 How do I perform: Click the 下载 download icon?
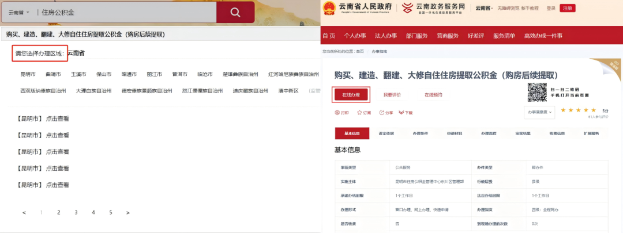coord(401,113)
